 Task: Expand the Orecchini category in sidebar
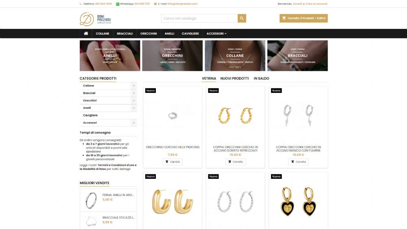click(x=133, y=100)
